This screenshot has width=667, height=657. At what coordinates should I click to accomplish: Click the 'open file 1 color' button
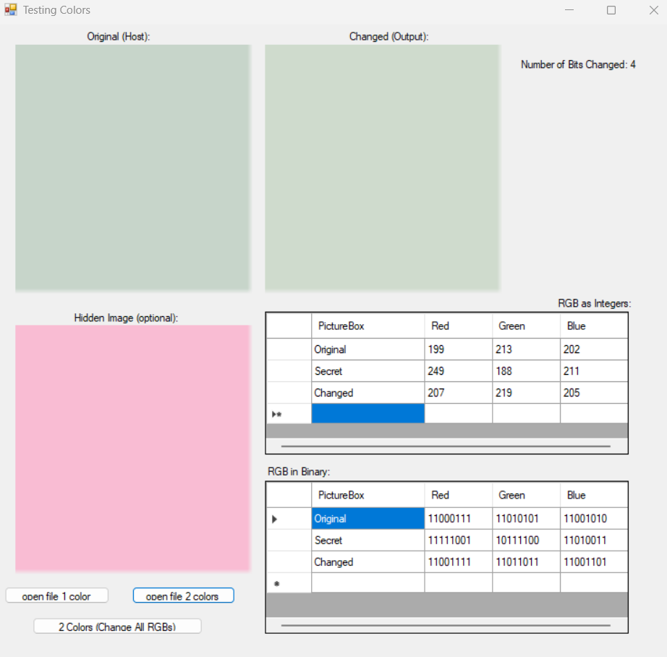point(57,595)
